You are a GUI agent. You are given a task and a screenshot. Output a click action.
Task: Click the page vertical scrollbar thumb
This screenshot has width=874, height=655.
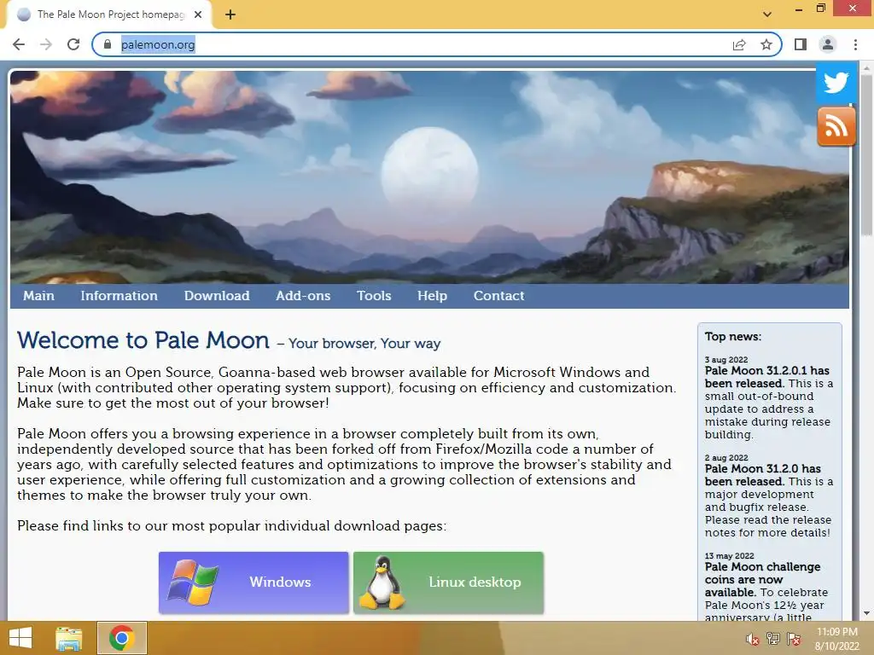coord(866,156)
